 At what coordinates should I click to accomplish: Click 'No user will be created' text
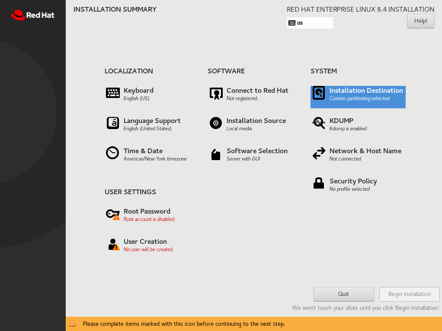click(148, 249)
